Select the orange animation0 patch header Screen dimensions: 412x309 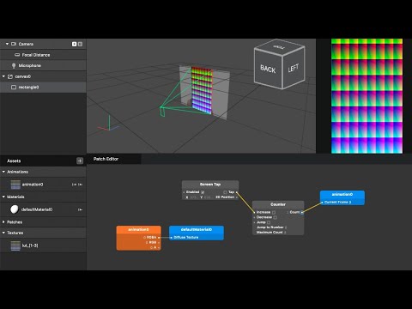(x=138, y=229)
